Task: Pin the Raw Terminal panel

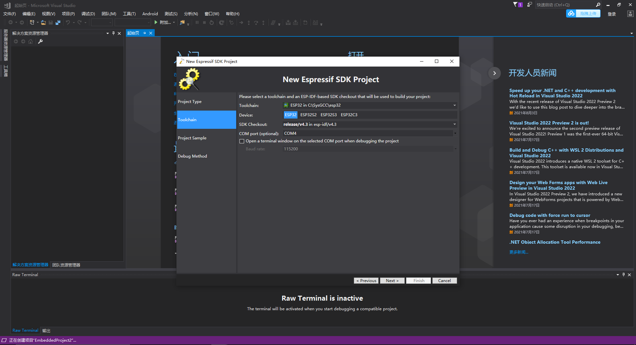Action: pyautogui.click(x=623, y=274)
